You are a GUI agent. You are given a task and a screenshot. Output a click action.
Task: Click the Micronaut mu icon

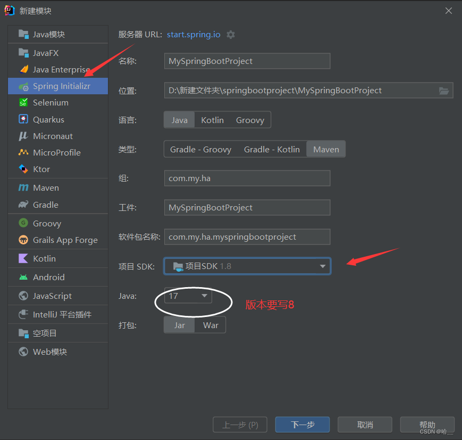pyautogui.click(x=23, y=136)
